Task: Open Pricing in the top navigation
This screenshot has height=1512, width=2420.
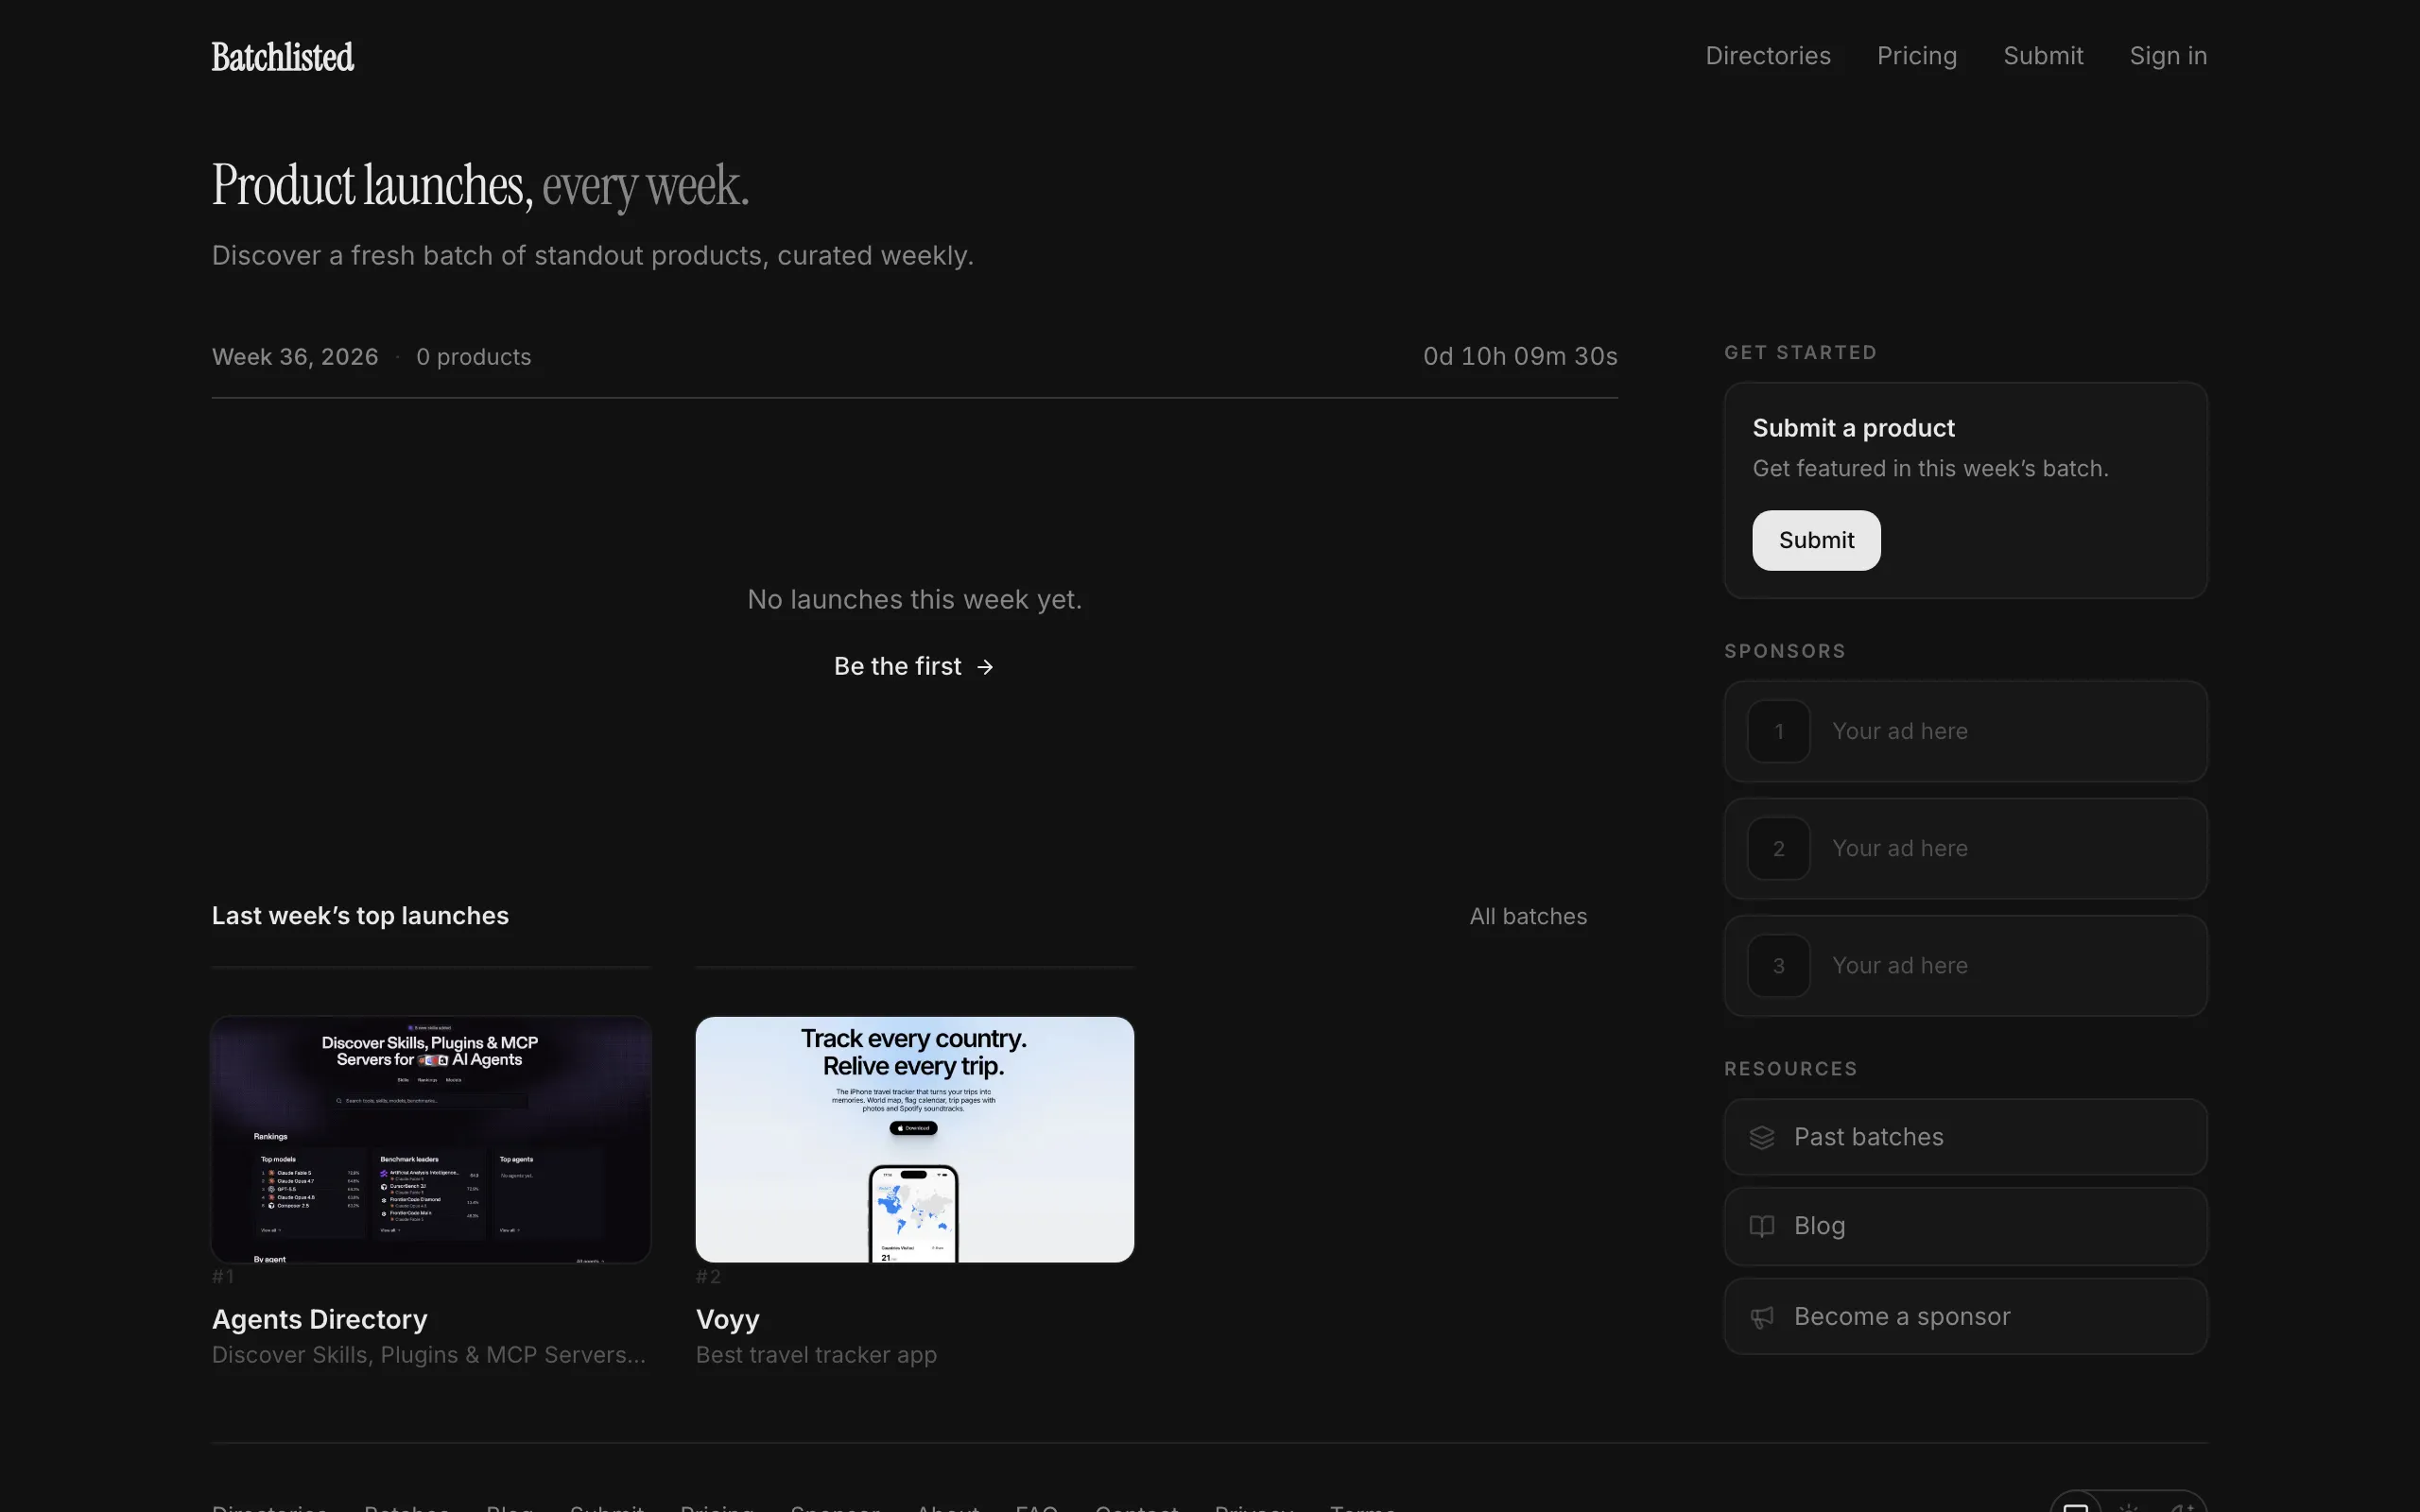Action: [1917, 56]
